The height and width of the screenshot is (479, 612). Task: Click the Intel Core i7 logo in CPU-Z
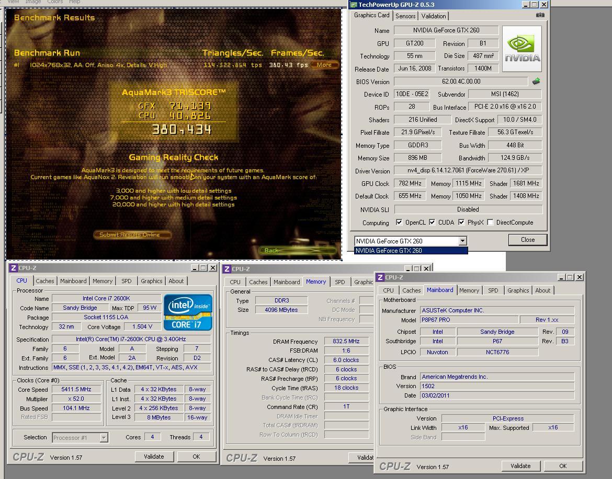tap(188, 312)
